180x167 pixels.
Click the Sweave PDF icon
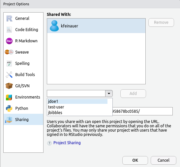pyautogui.click(x=9, y=52)
